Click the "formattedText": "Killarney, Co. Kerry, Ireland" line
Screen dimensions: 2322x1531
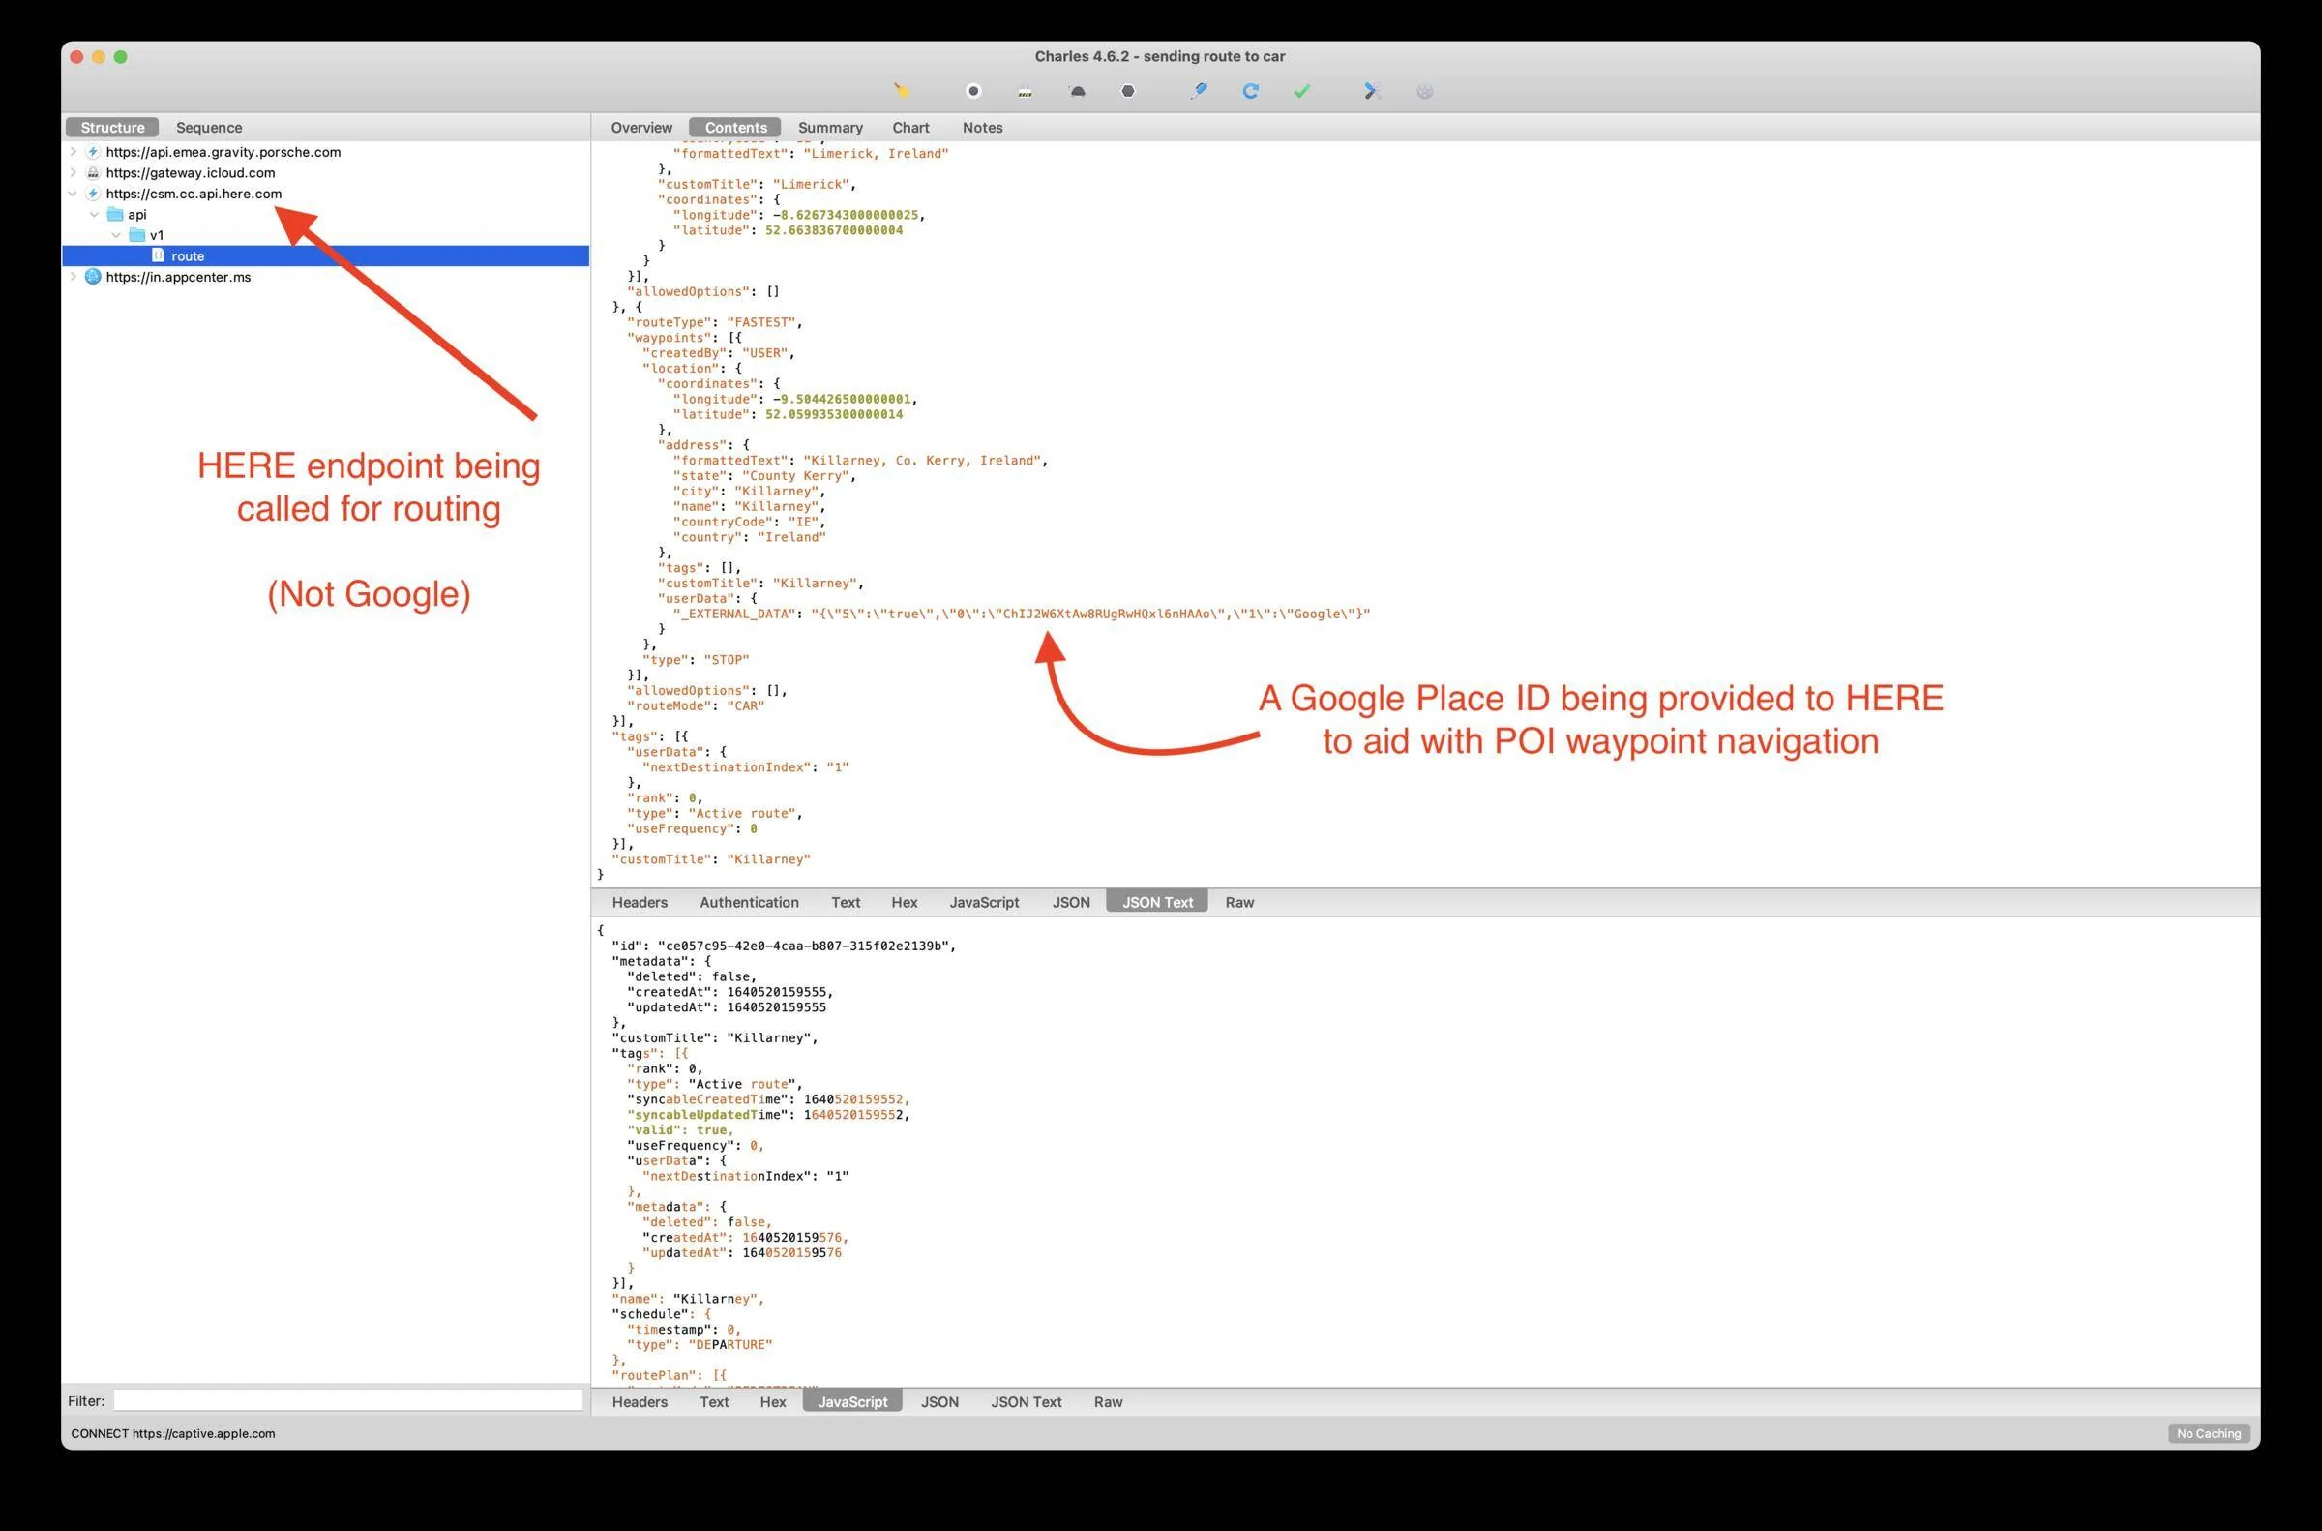coord(860,461)
